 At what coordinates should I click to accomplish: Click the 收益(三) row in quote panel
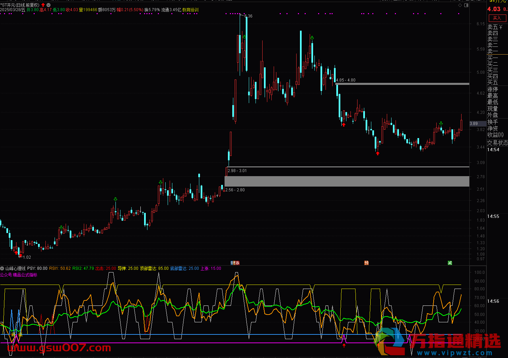click(496, 135)
